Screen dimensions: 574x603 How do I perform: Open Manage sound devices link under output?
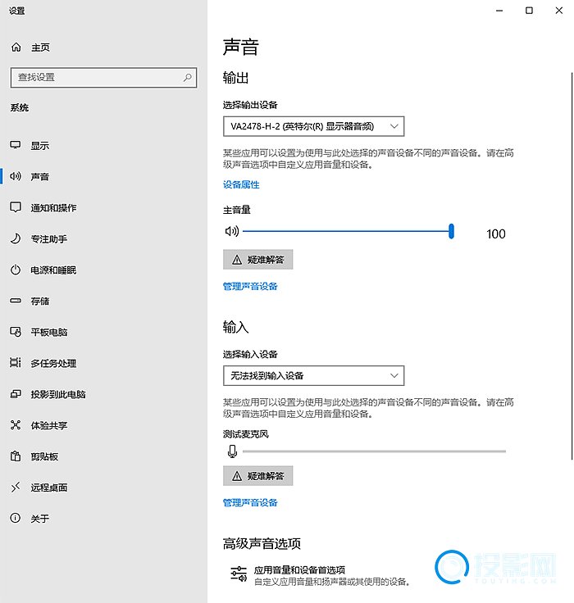click(x=250, y=287)
